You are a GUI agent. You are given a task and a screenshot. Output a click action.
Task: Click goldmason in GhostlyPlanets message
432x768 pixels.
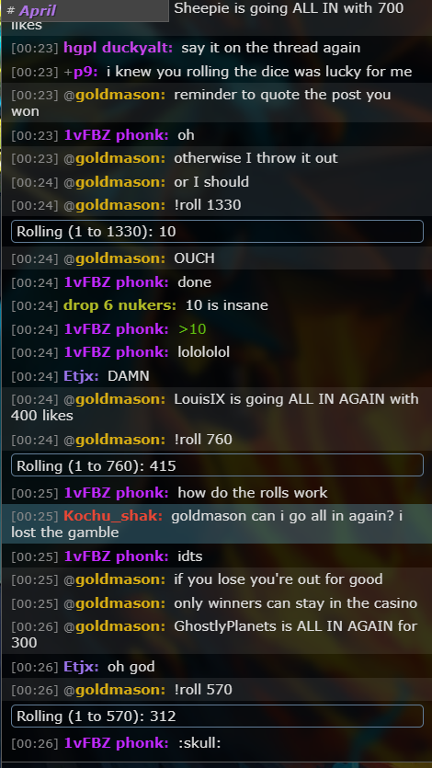click(x=119, y=626)
